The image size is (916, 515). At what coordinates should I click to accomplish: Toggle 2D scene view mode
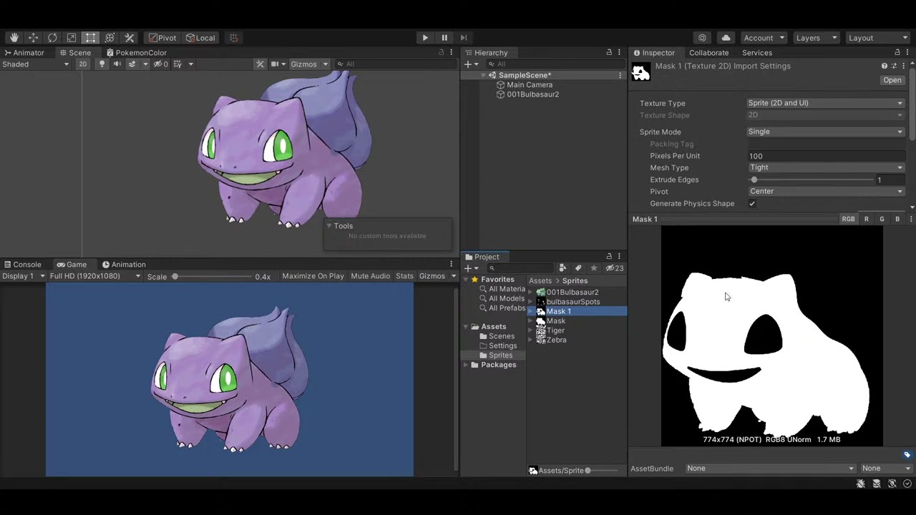coord(83,64)
